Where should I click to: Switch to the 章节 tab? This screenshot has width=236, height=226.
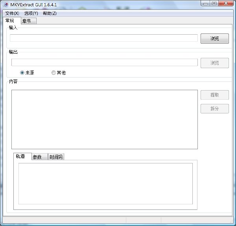(x=28, y=21)
